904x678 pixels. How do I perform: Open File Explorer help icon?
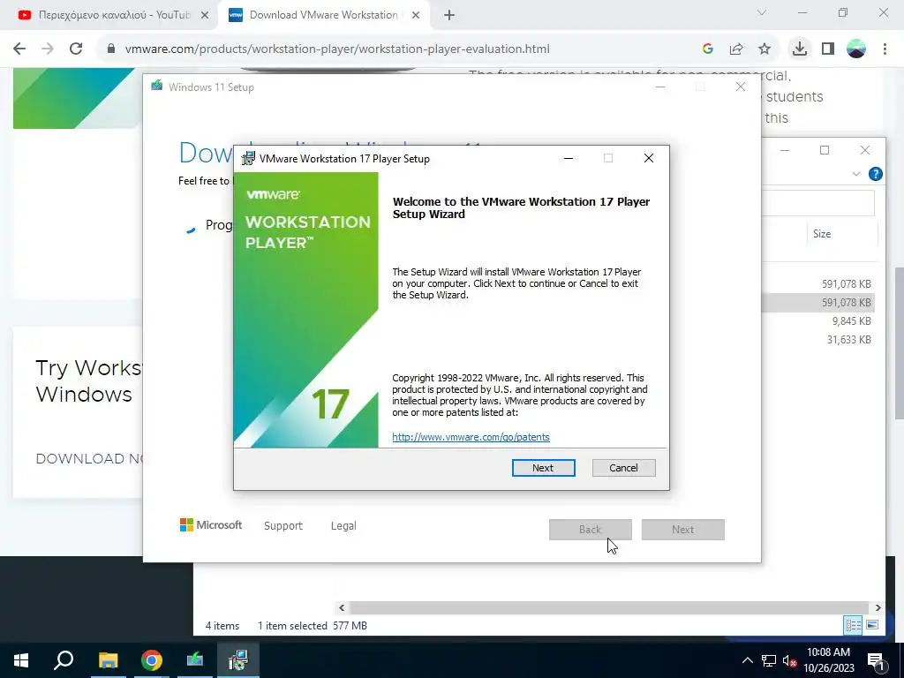(x=875, y=174)
